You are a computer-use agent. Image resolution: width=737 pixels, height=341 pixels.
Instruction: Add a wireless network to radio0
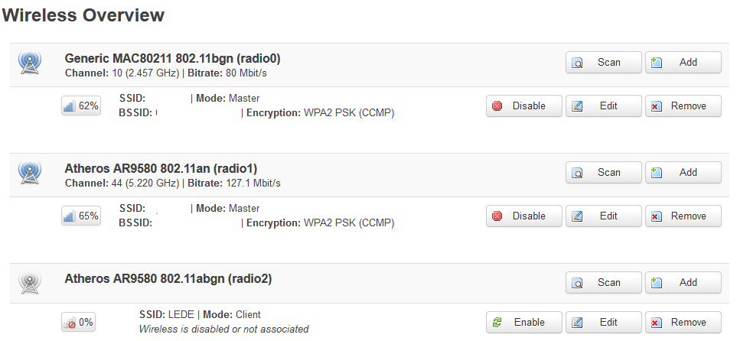[x=683, y=63]
